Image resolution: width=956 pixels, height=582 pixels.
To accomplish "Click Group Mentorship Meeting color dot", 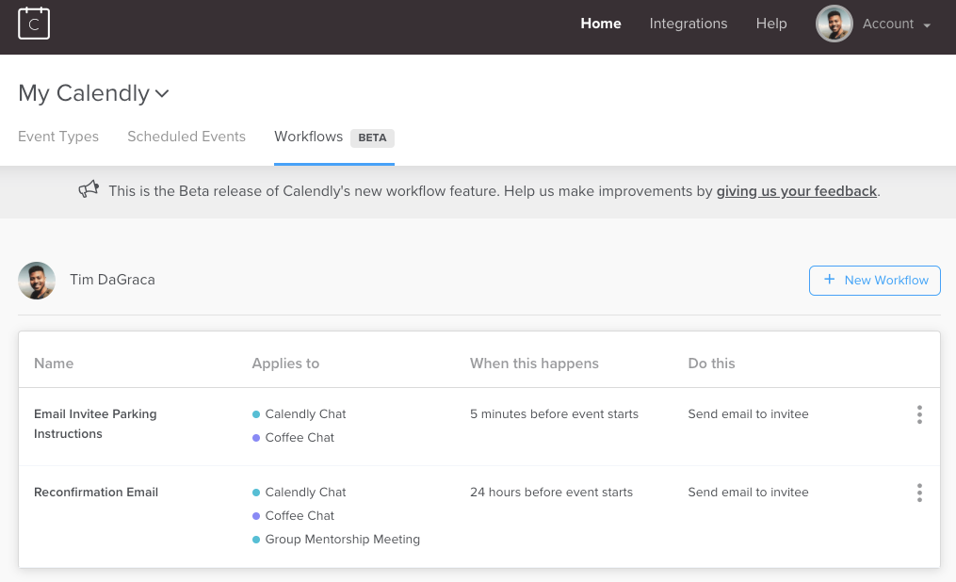I will (x=256, y=540).
